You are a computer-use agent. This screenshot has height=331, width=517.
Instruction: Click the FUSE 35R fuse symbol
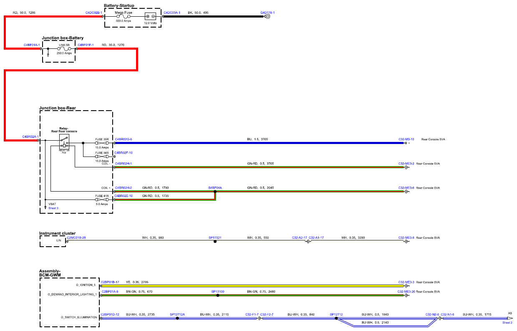click(x=102, y=143)
